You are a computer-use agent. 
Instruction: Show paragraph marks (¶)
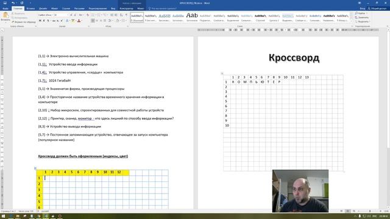pyautogui.click(x=126, y=15)
